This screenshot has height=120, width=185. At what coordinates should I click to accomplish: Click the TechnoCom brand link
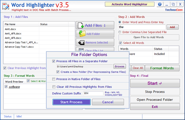coord(174,10)
